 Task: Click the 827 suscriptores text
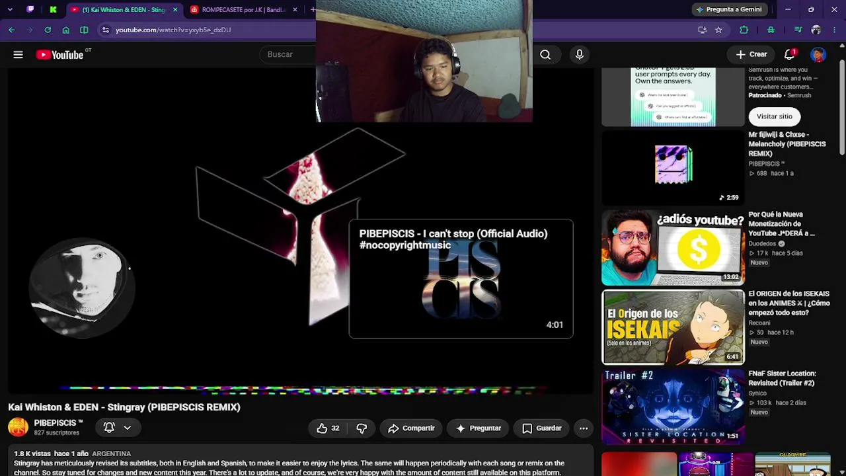coord(57,433)
